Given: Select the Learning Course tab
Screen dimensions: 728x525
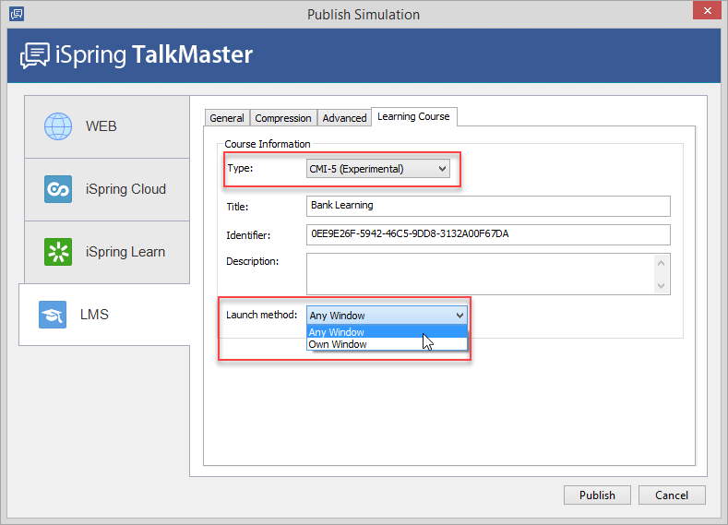Looking at the screenshot, I should coord(413,116).
